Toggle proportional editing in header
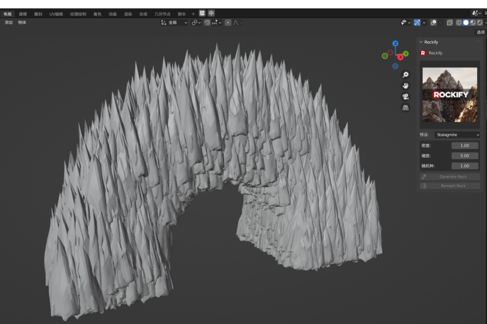 click(x=228, y=22)
